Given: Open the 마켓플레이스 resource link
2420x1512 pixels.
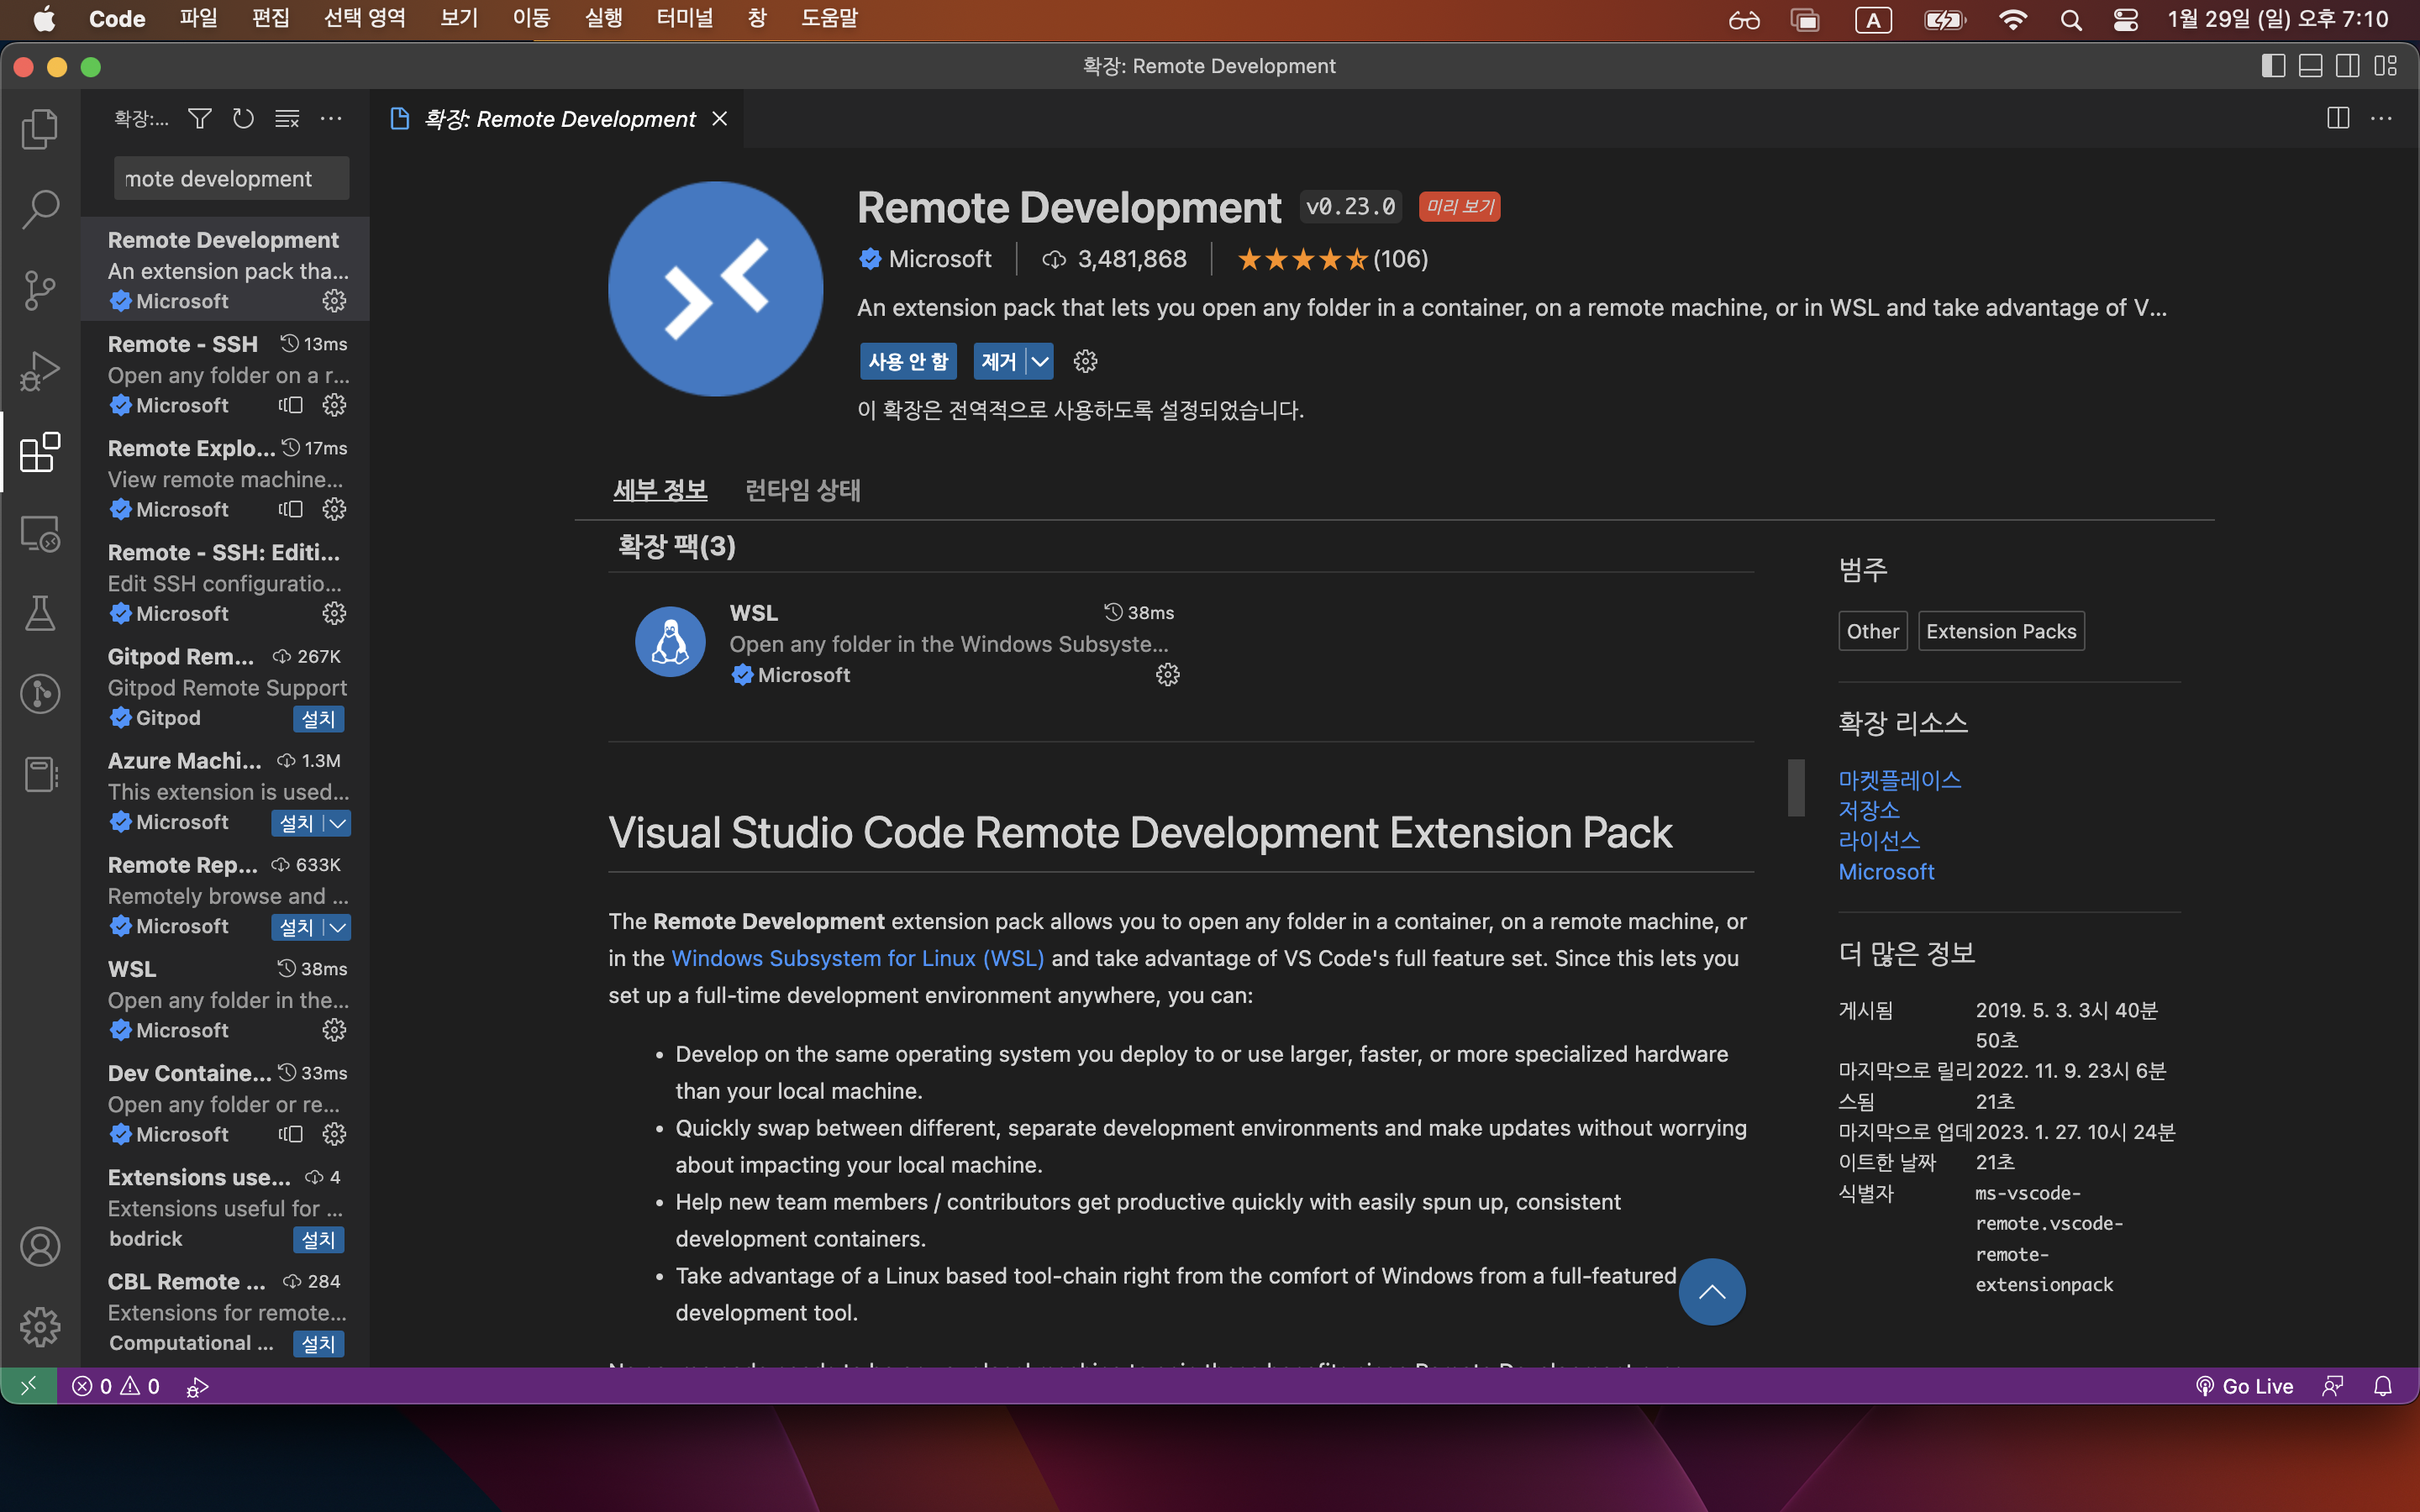Looking at the screenshot, I should pyautogui.click(x=1899, y=779).
